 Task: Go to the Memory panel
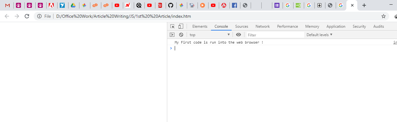click(x=312, y=26)
